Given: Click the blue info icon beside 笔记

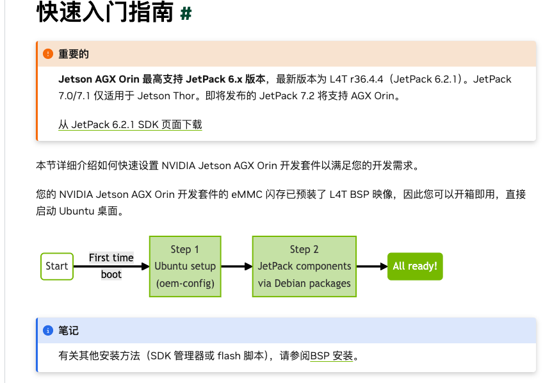Looking at the screenshot, I should click(48, 330).
